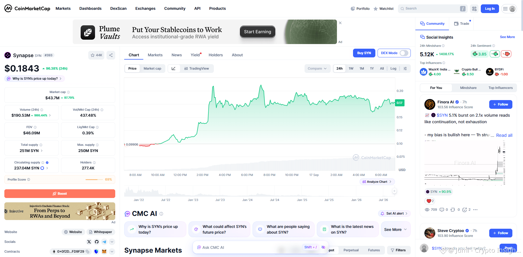Enable Log scale on chart

pyautogui.click(x=393, y=69)
